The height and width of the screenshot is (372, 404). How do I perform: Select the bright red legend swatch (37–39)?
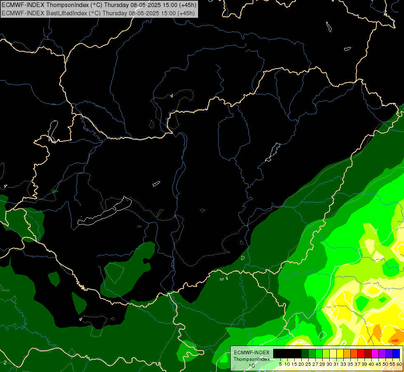tap(361, 353)
